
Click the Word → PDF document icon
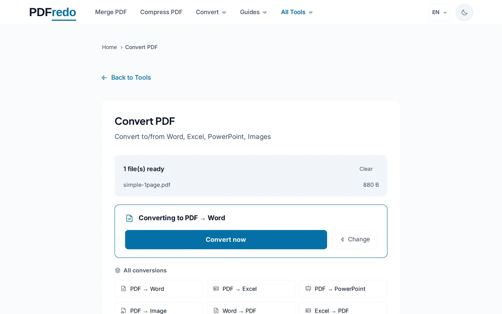click(x=216, y=310)
